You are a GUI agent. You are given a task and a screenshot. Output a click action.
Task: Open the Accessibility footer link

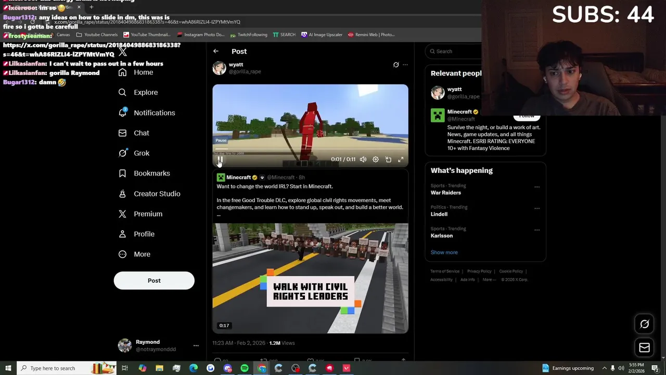(441, 280)
